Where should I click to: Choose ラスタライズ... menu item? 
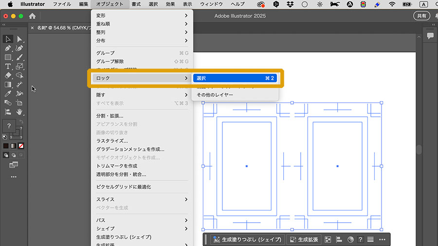(142, 141)
